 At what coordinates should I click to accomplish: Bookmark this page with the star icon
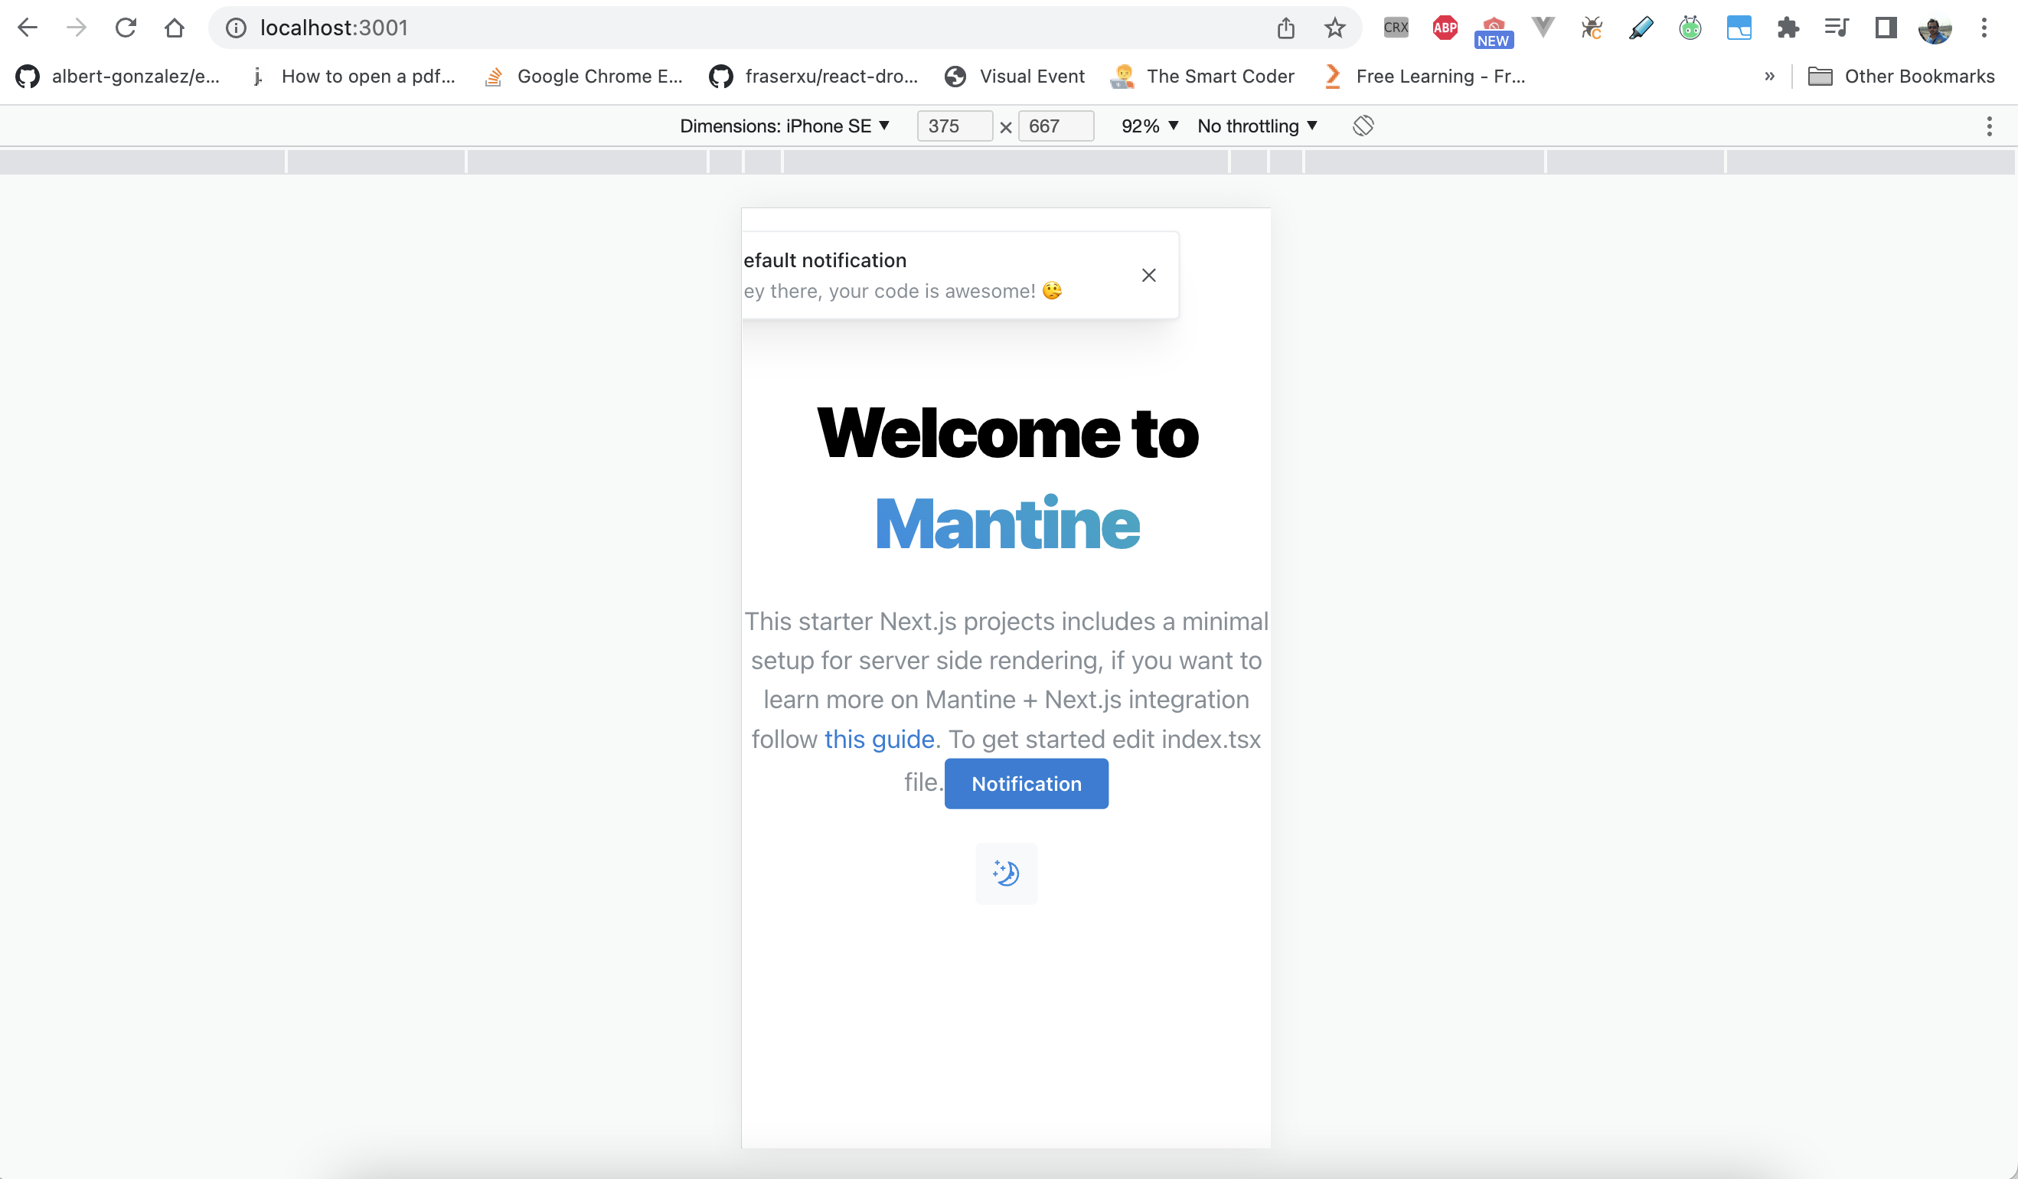[x=1334, y=27]
